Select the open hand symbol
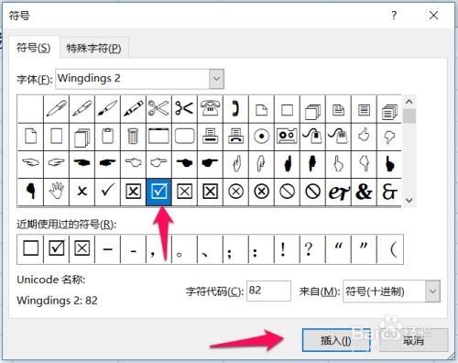Screen dimensions: 458x363 [x=56, y=192]
